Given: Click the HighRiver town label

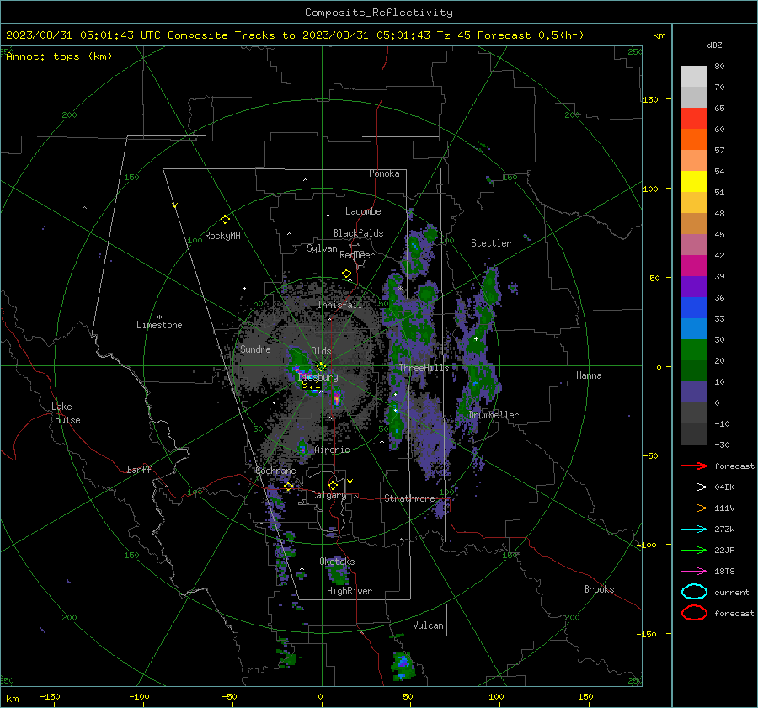Looking at the screenshot, I should 350,591.
